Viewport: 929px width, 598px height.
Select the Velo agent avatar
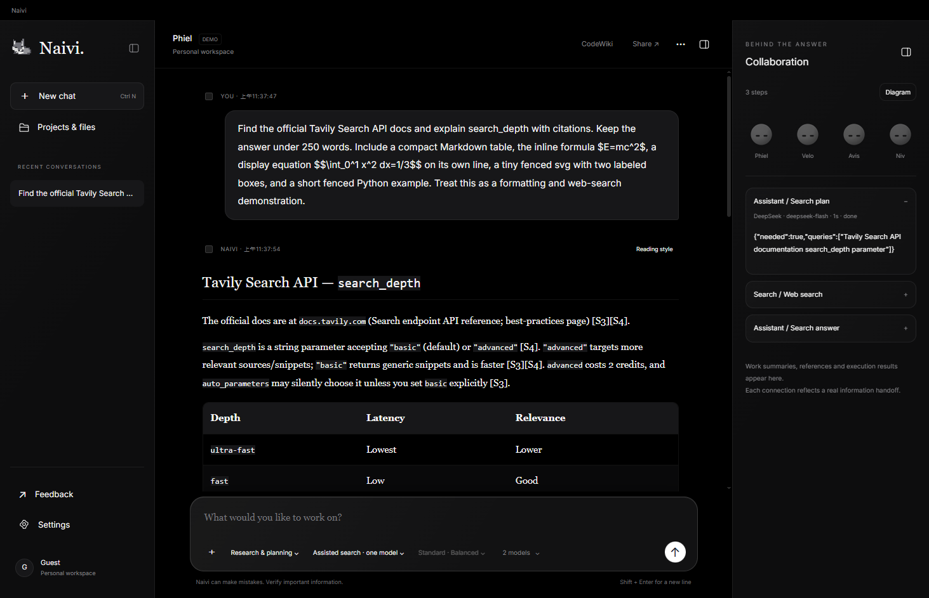[x=808, y=134]
